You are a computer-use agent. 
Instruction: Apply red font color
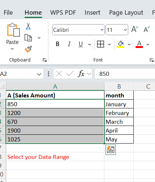[139, 44]
